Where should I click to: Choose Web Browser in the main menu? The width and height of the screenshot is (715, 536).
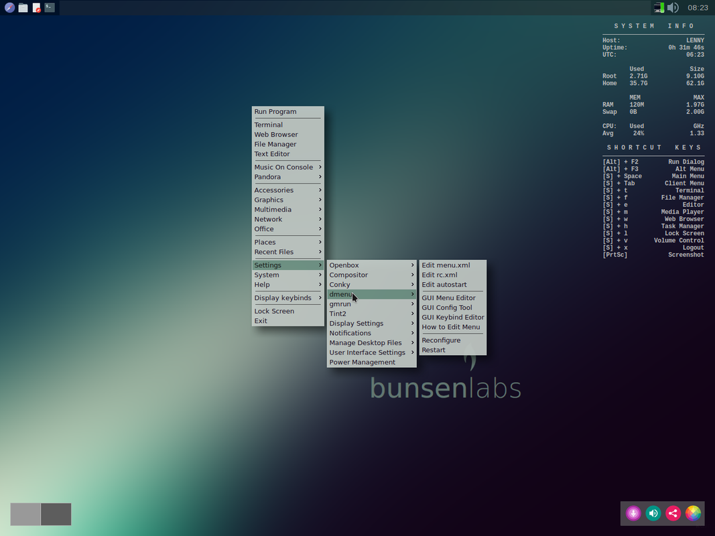point(287,135)
